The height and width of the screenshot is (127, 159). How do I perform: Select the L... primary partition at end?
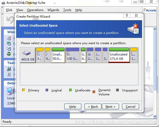[134, 55]
